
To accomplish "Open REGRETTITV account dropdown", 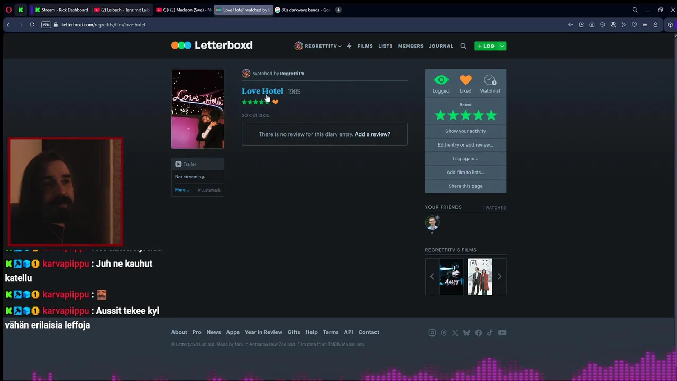I will pyautogui.click(x=318, y=46).
